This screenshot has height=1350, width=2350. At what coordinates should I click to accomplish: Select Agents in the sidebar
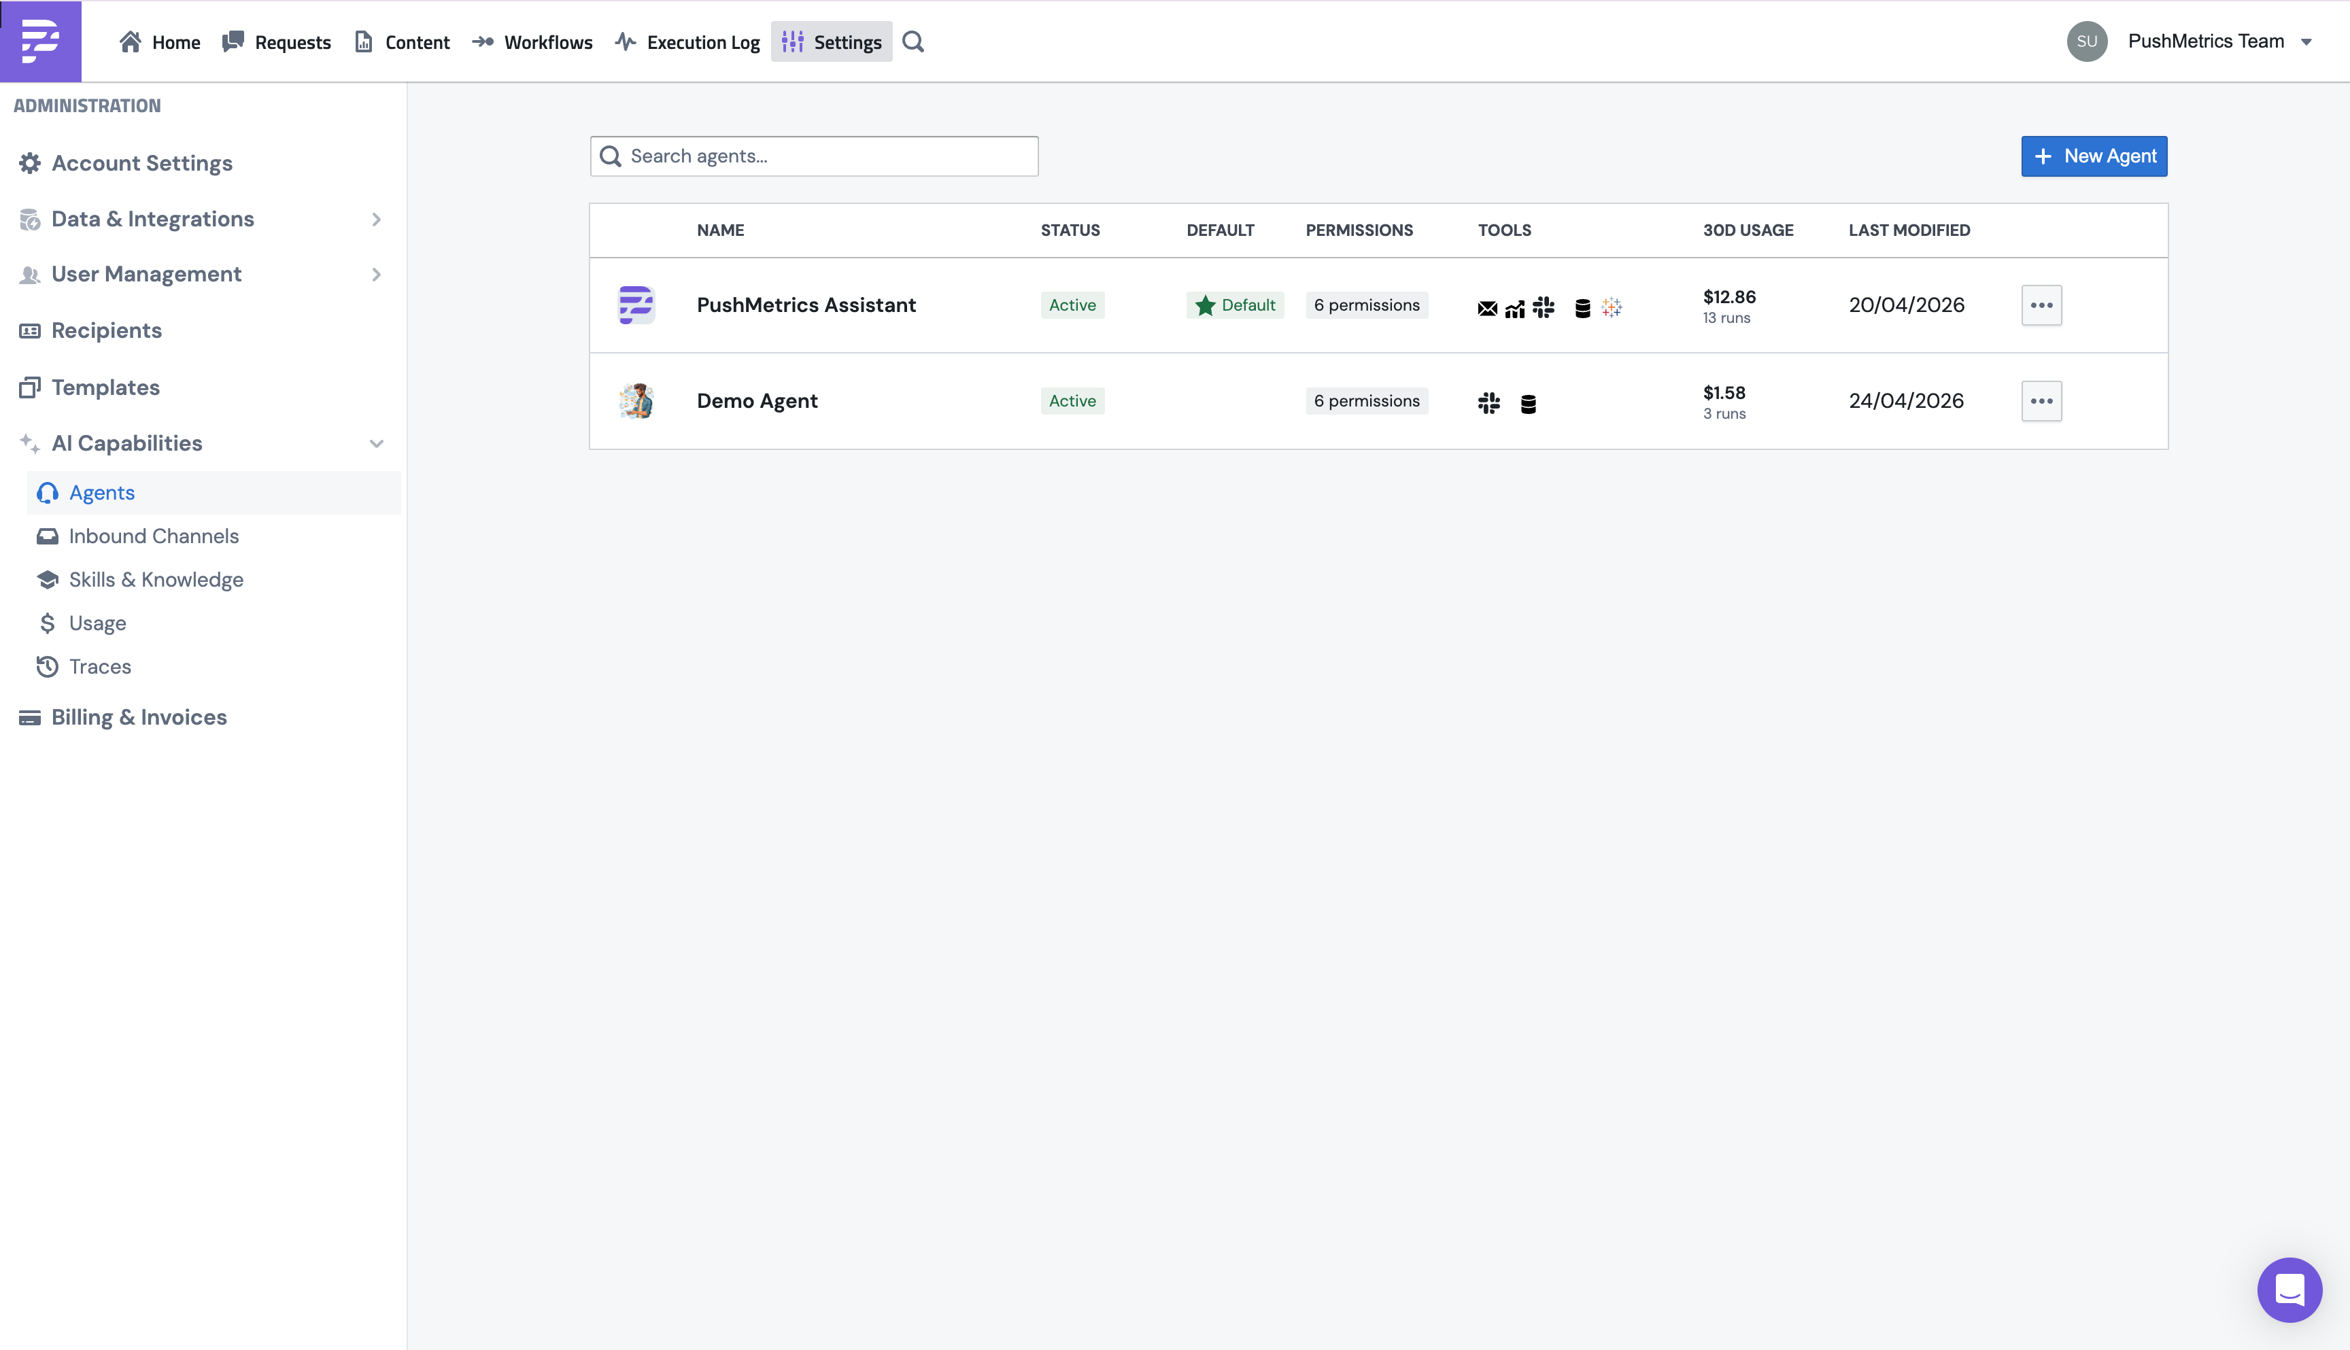pyautogui.click(x=214, y=492)
